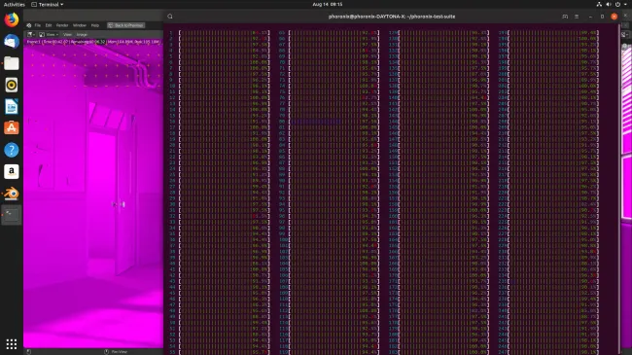The image size is (632, 355).
Task: Click the Back to Previous button
Action: click(125, 25)
